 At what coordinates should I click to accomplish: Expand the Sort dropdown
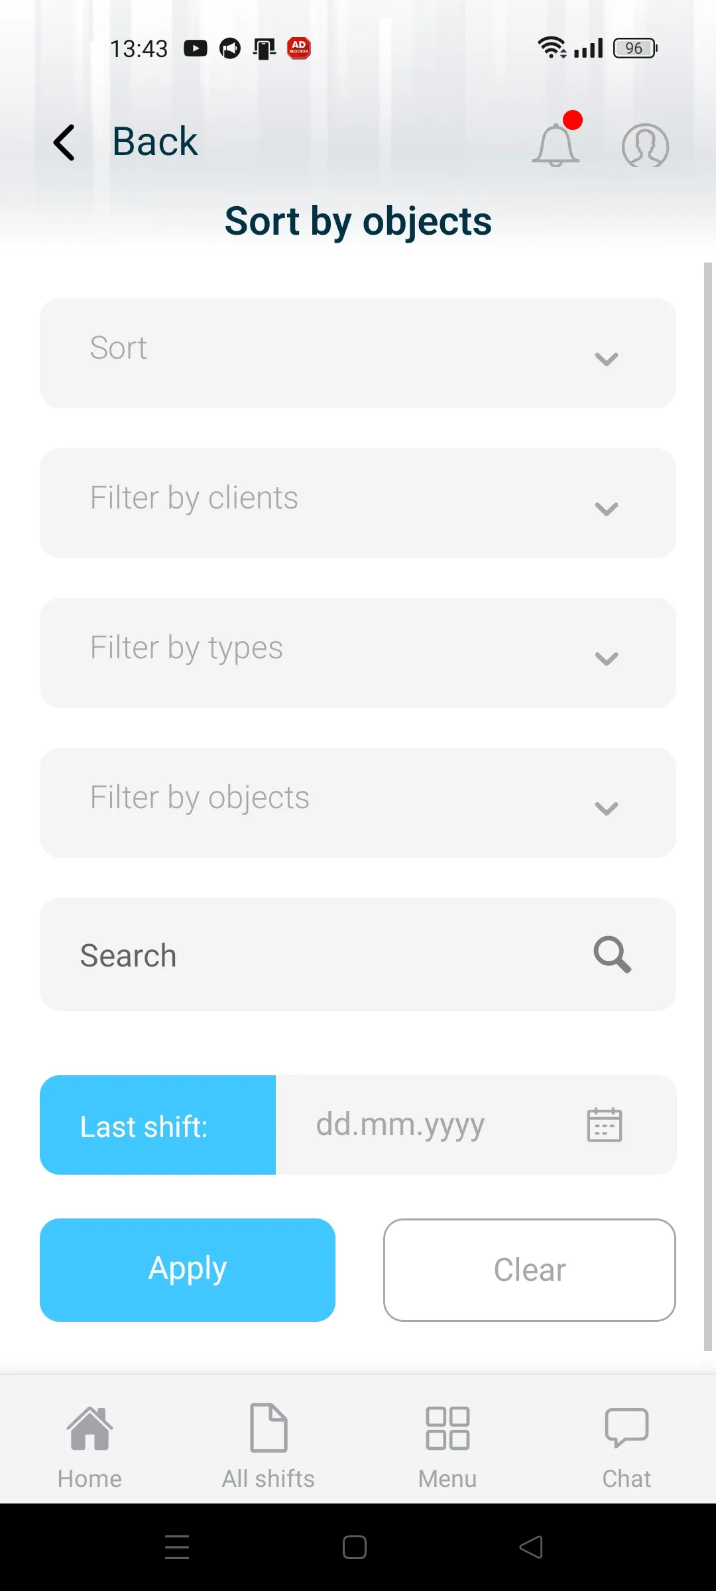coord(358,353)
